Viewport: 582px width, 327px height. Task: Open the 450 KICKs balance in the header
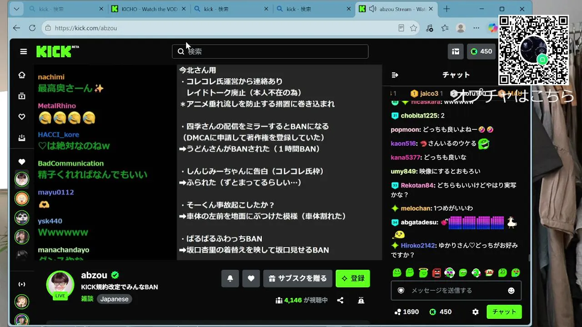(x=482, y=51)
